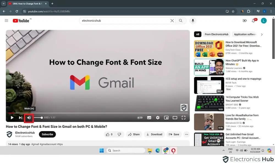Open Microsoft Edge from the taskbar
This screenshot has height=163, width=275.
pos(158,150)
